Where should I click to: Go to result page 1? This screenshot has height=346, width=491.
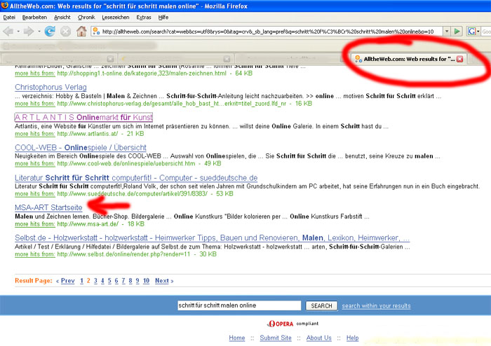82,281
